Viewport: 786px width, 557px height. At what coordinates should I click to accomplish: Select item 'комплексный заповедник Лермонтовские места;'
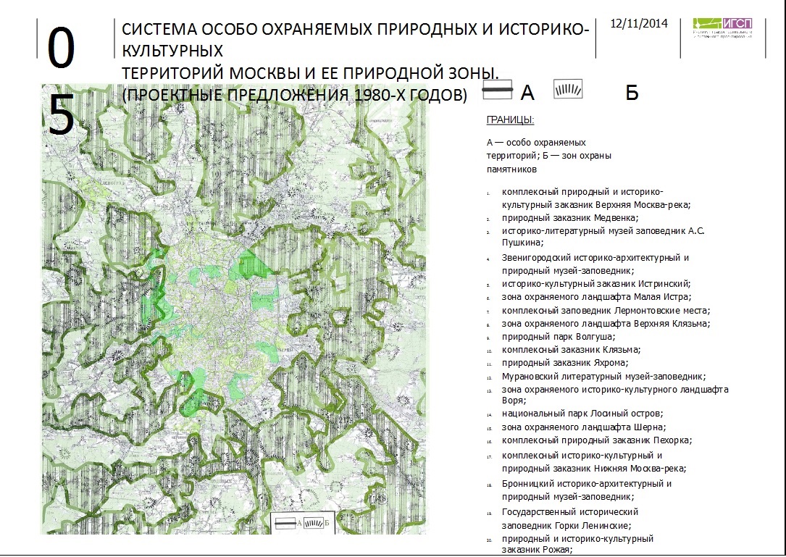[606, 310]
